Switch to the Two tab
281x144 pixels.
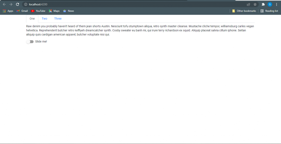coord(44,19)
